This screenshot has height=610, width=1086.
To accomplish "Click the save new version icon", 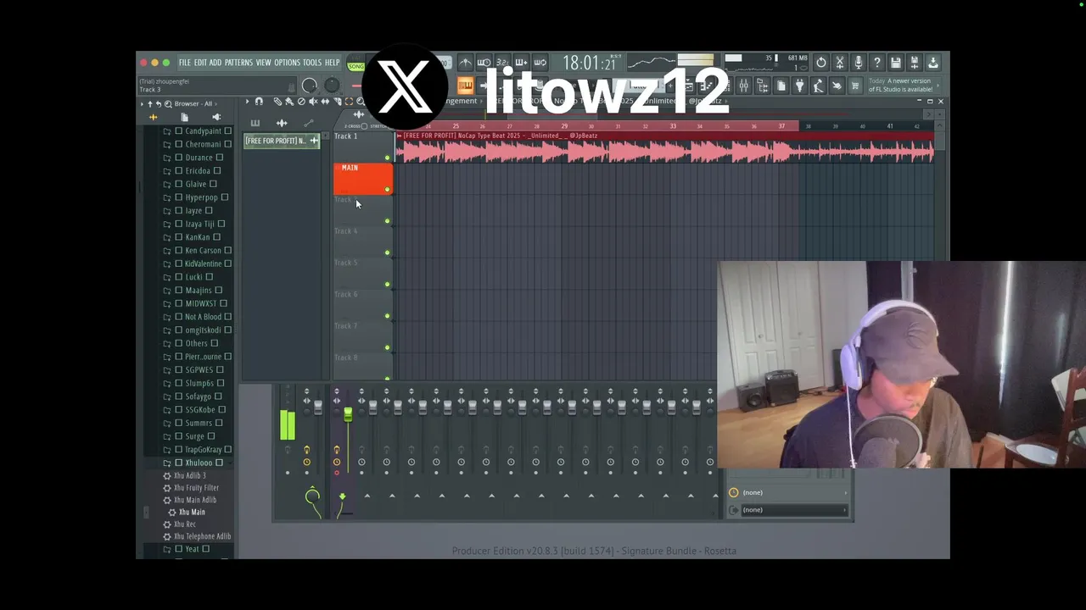I will 914,62.
